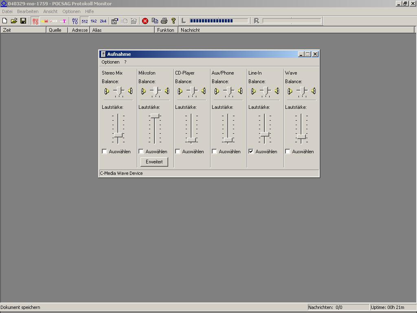Select the 1k2 baud rate button
This screenshot has height=313, width=417.
[x=94, y=21]
